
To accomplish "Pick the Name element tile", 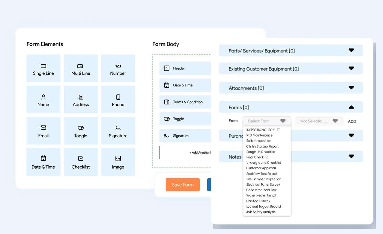I will point(43,100).
